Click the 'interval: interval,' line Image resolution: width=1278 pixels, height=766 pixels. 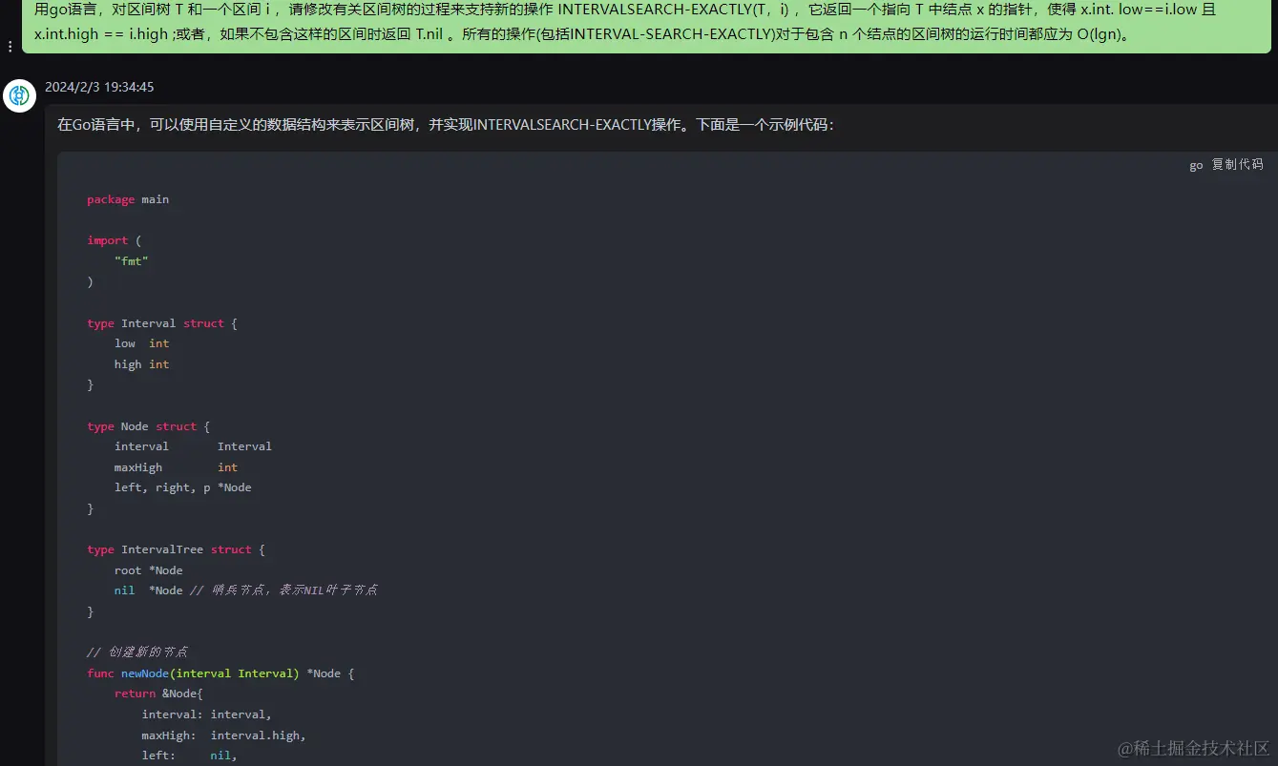(207, 714)
